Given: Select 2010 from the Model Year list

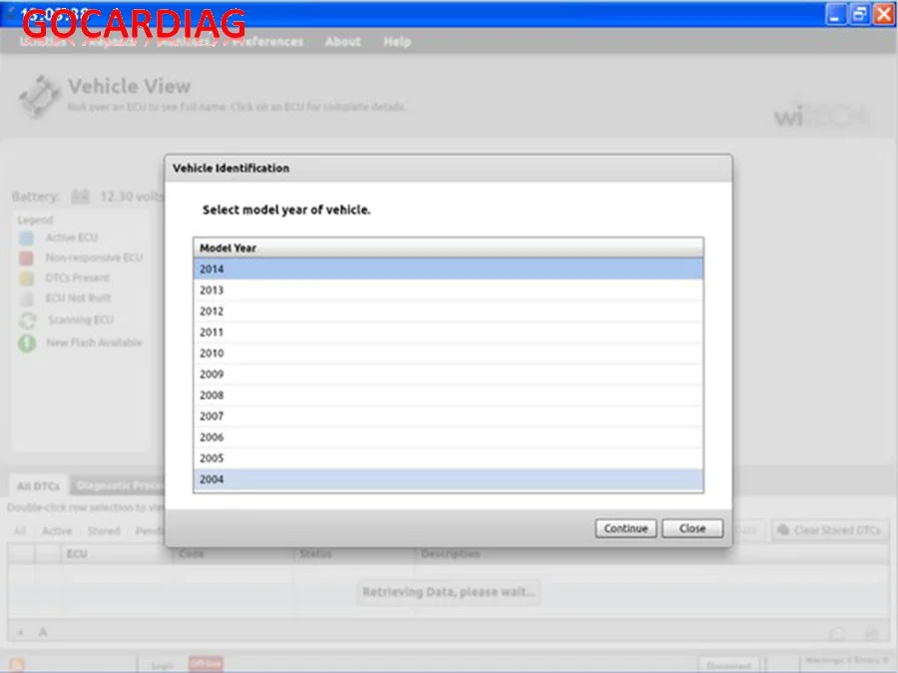Looking at the screenshot, I should tap(448, 353).
